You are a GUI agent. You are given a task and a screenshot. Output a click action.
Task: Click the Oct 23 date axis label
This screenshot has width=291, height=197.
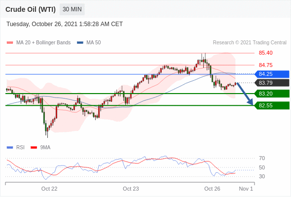click(x=131, y=189)
